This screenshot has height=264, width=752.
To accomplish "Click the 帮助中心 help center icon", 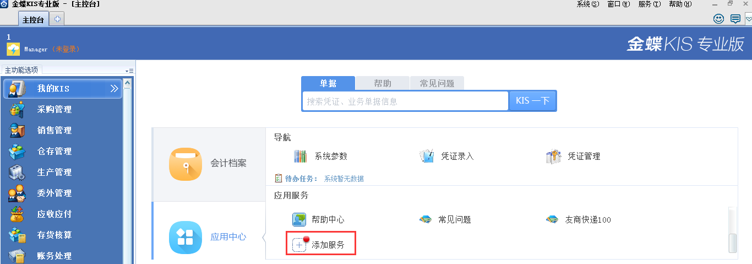I will tap(299, 219).
